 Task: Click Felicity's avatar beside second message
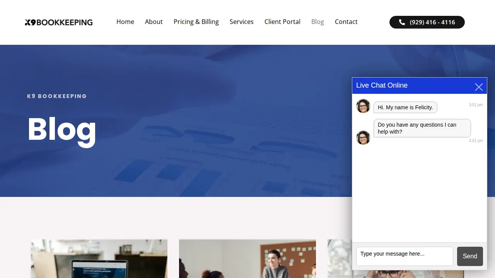pyautogui.click(x=363, y=137)
